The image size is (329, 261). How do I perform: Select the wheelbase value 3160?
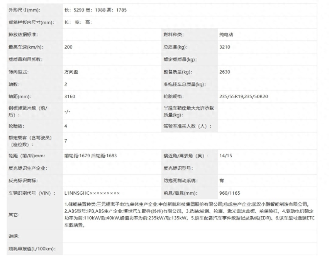[70, 96]
